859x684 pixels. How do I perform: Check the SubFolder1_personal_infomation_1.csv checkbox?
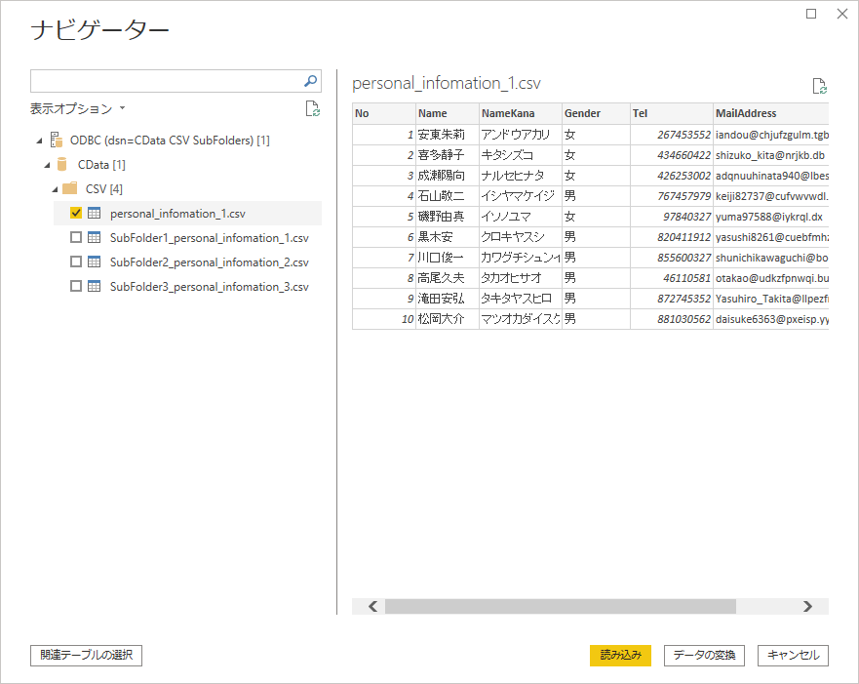tap(76, 237)
